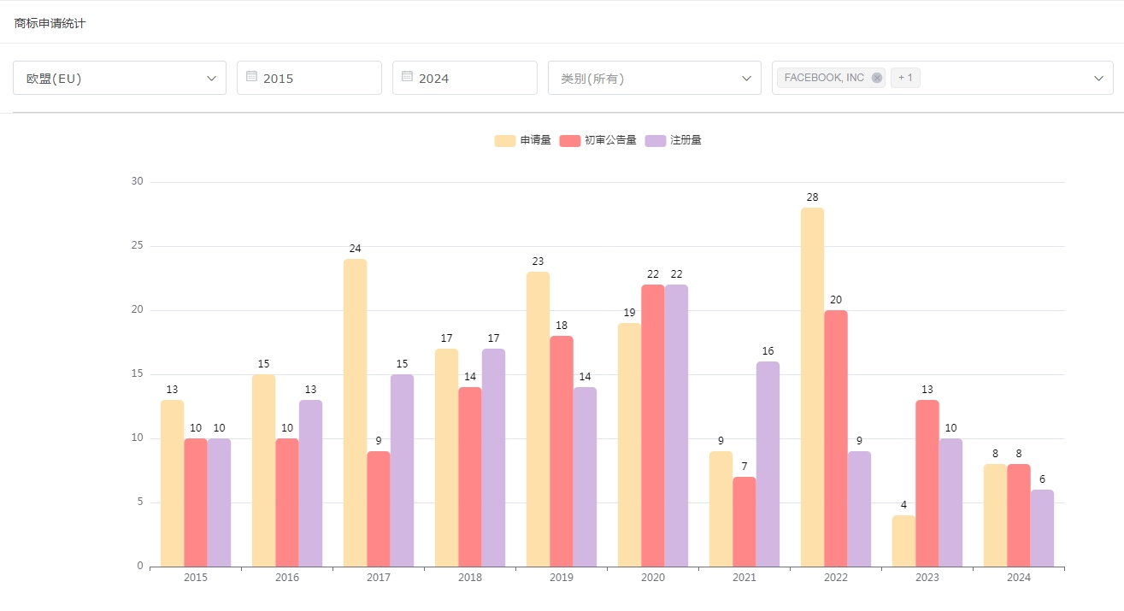Click the 商标申请统计 panel title
1124x611 pixels.
[x=50, y=23]
